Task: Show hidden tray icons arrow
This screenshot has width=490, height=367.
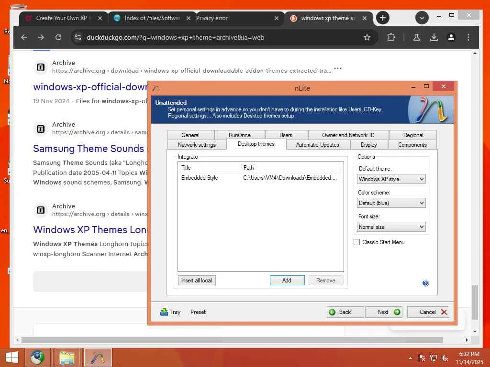Action: [410, 358]
